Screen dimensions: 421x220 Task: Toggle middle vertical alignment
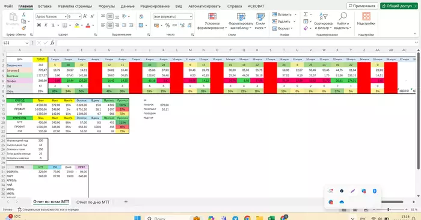[110, 16]
